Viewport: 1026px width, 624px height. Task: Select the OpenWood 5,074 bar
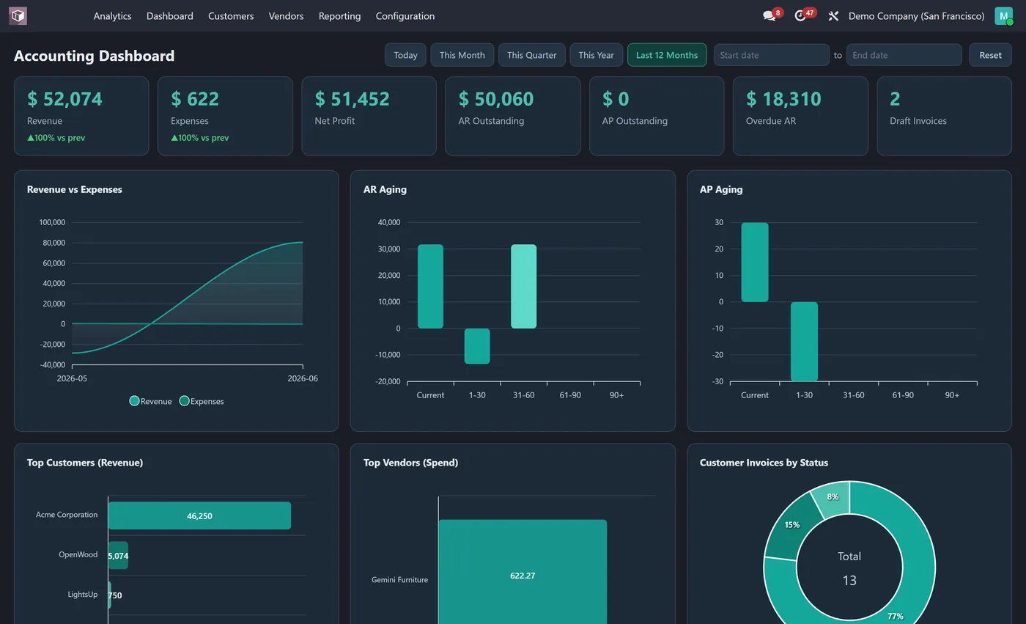coord(118,555)
